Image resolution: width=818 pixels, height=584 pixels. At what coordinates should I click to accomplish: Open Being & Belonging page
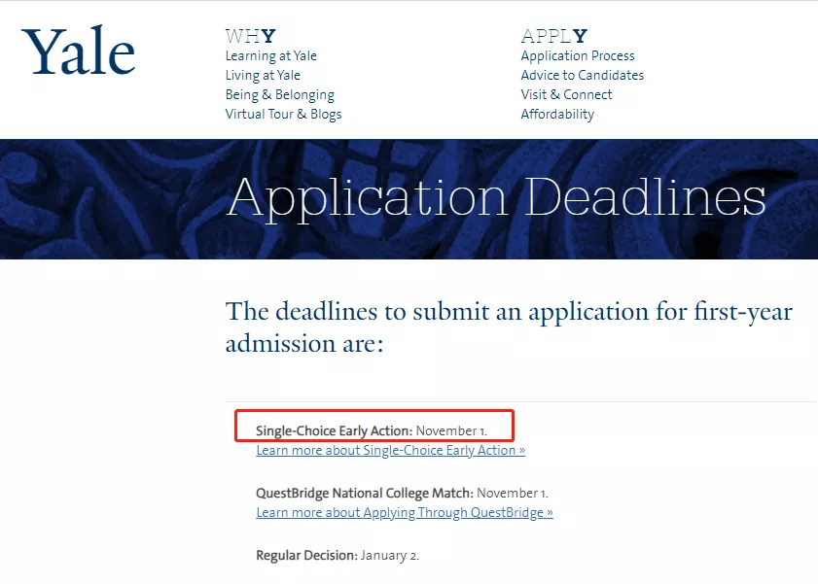(x=279, y=95)
